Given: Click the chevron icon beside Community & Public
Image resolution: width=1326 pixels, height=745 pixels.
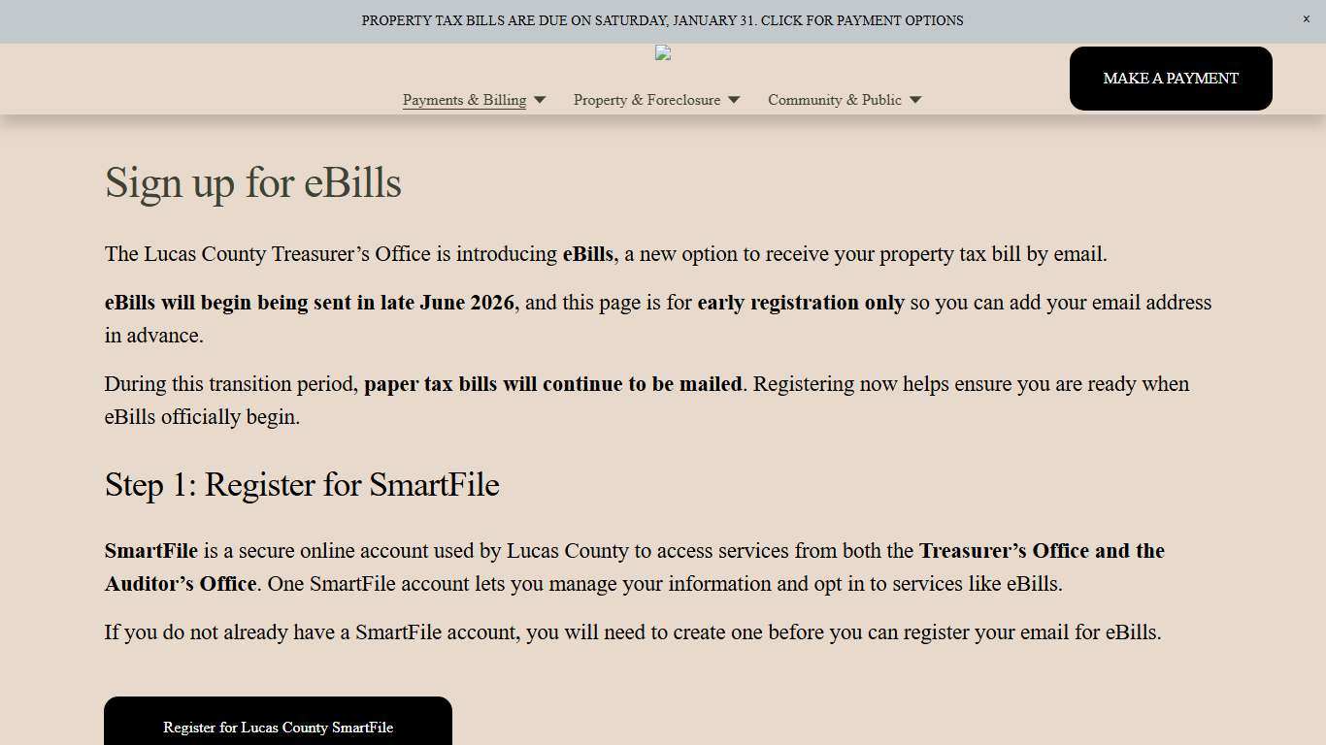Looking at the screenshot, I should point(914,100).
